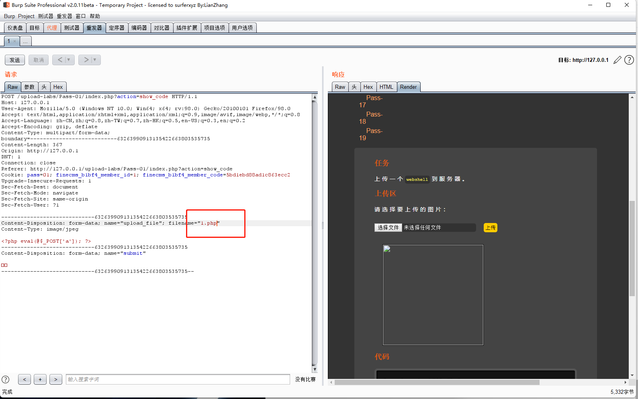Jump to next search match button
Screen dimensions: 638x399
(x=56, y=379)
